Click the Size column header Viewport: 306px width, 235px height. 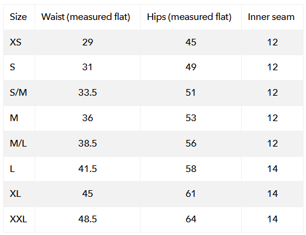[18, 17]
